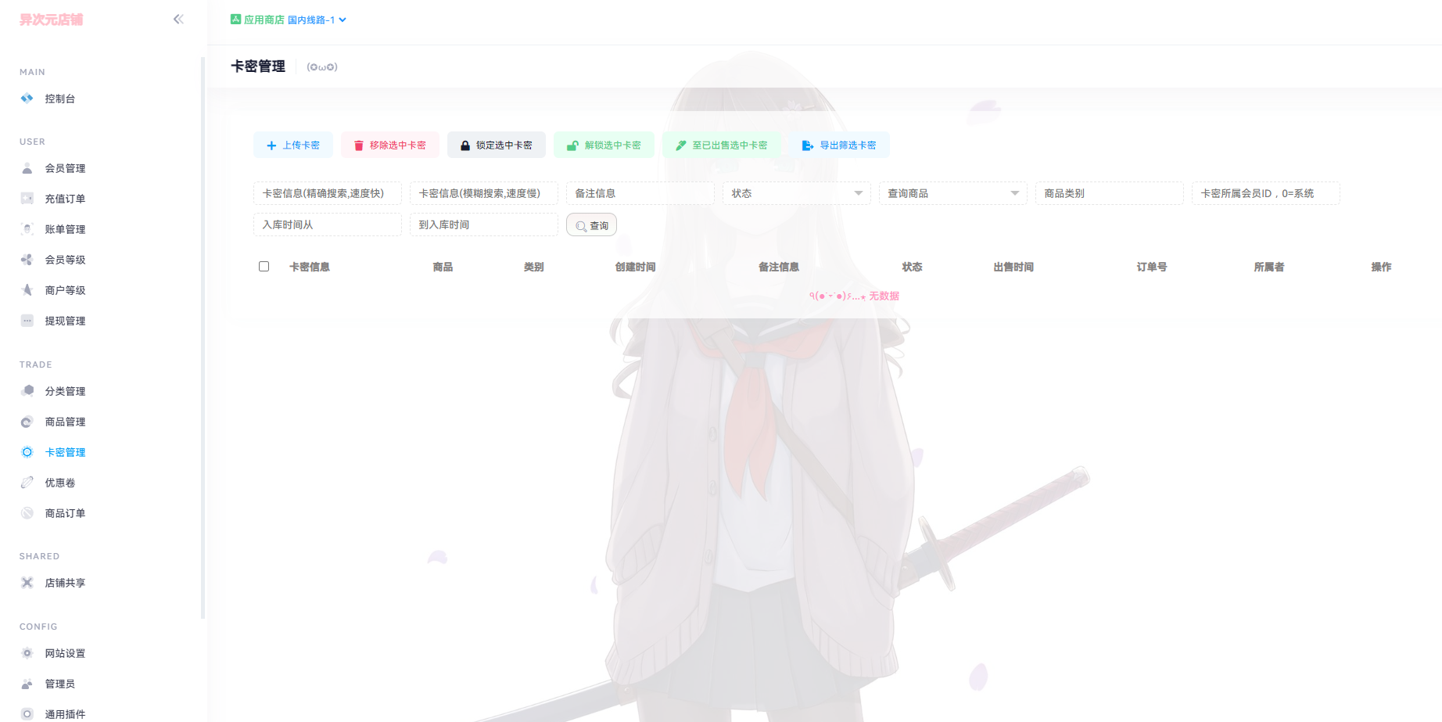Open the 查询商品 dropdown
The height and width of the screenshot is (722, 1442).
click(x=952, y=193)
